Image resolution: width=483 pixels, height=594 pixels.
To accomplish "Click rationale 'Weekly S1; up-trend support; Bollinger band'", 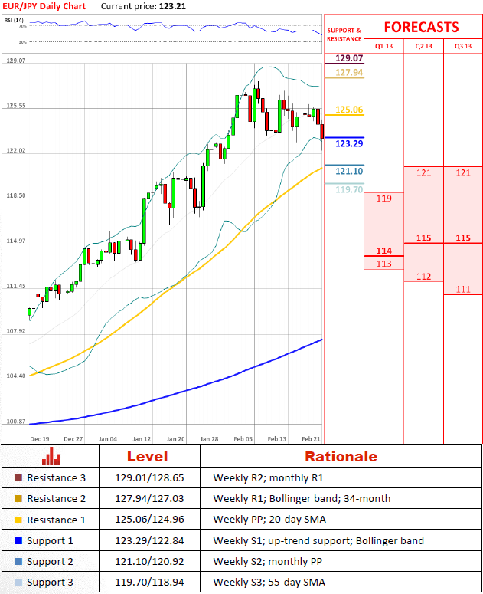I will click(x=318, y=541).
